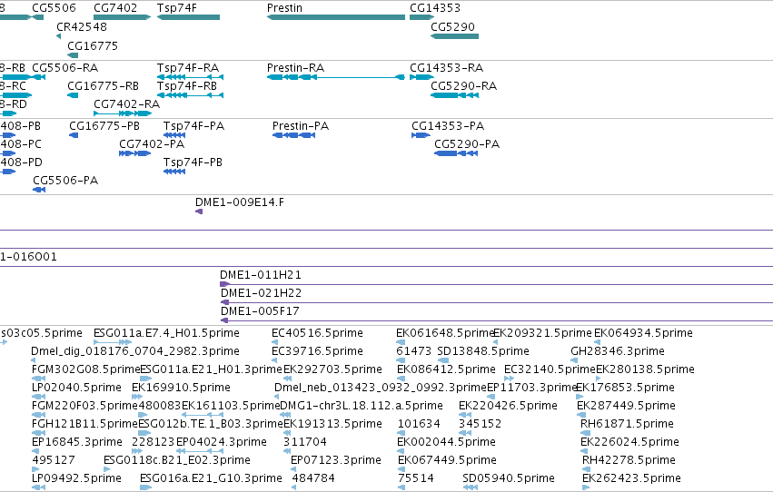773x492 pixels.
Task: Click the EC40516.5prime EST label
Action: click(x=318, y=333)
